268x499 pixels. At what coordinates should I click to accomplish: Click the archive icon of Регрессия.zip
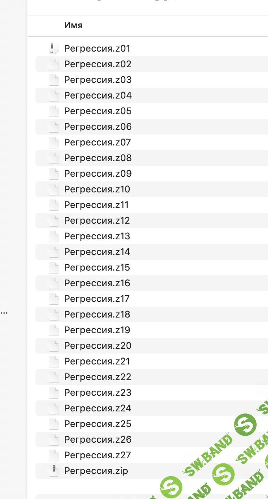click(54, 471)
